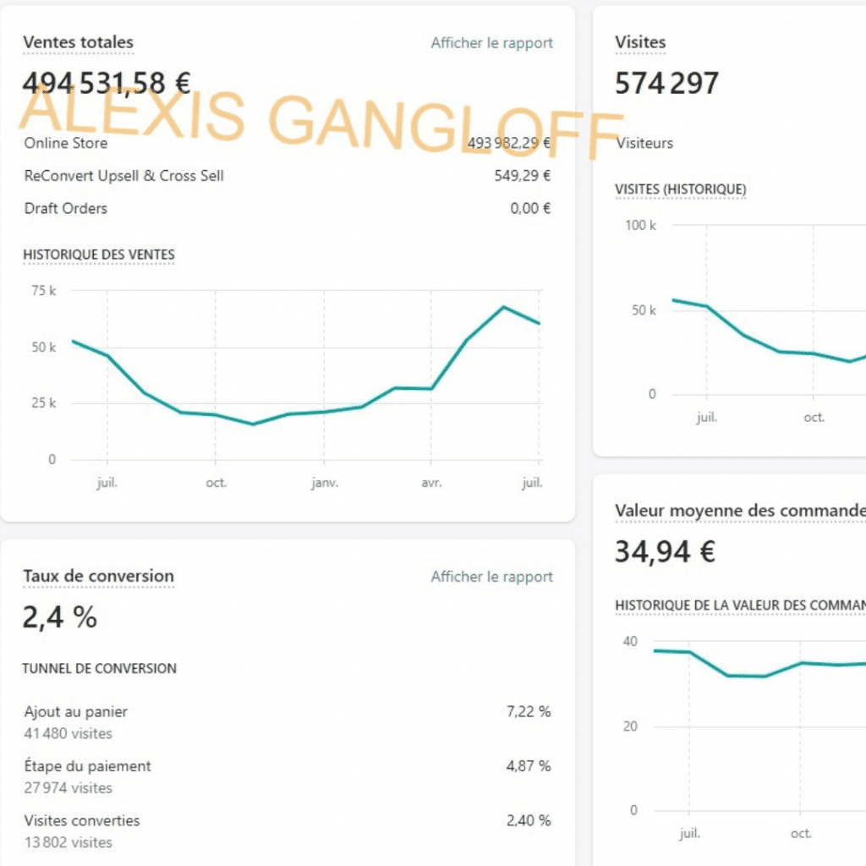Click the 'janv.' axis label on sales chart
Screen dimensions: 866x866
[325, 483]
